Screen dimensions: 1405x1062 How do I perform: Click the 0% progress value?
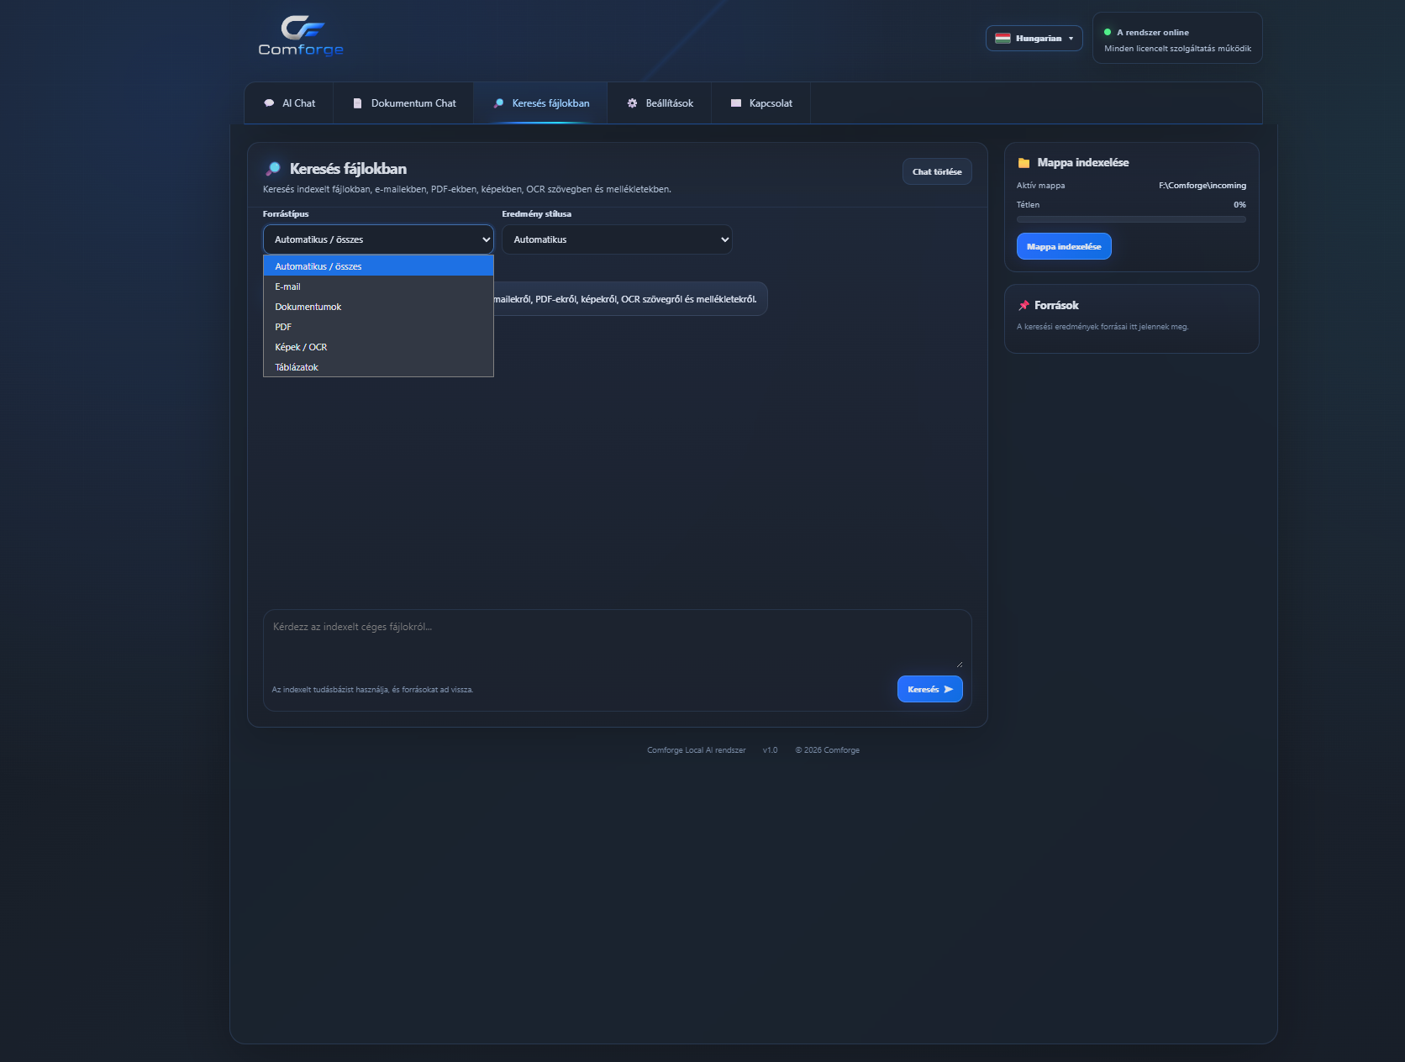(1239, 205)
